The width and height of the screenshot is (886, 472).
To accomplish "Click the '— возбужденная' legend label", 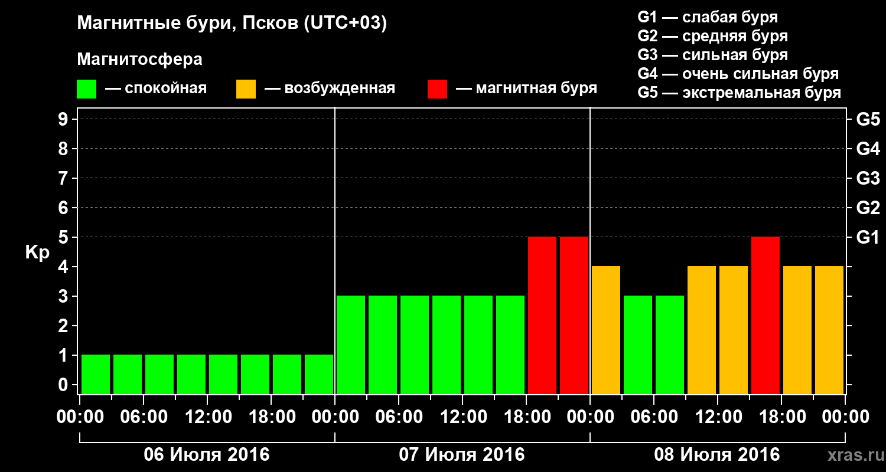I will pyautogui.click(x=330, y=88).
